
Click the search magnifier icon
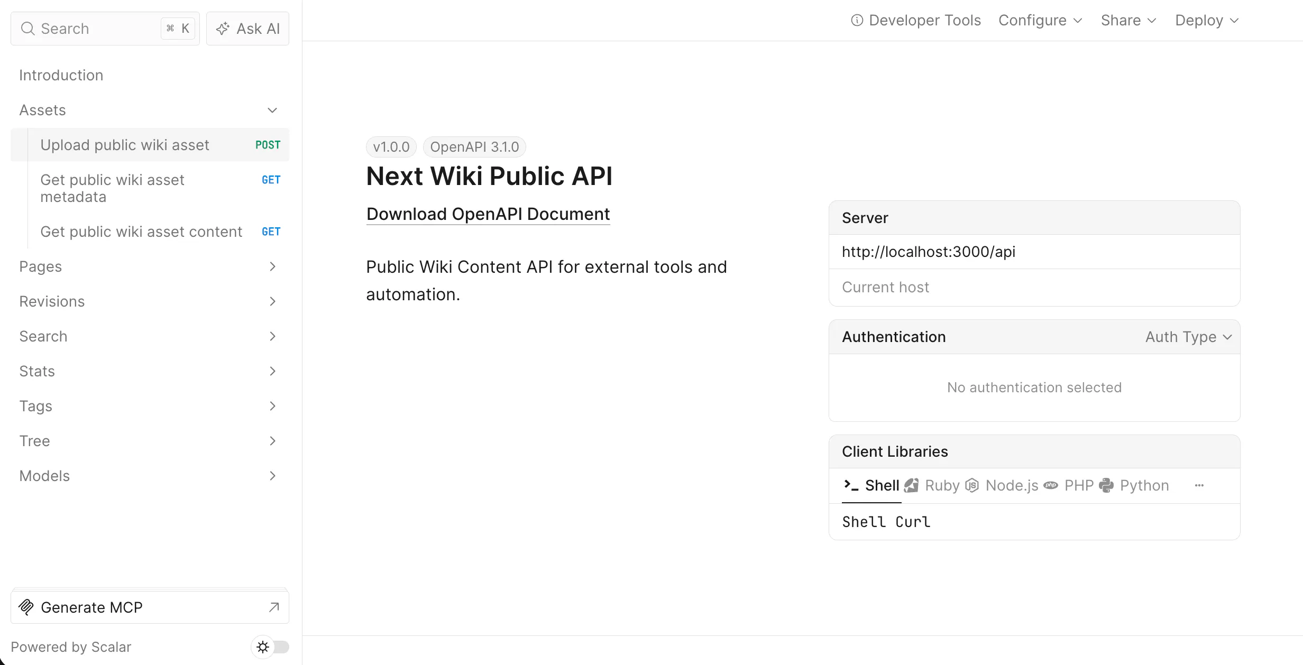[27, 29]
